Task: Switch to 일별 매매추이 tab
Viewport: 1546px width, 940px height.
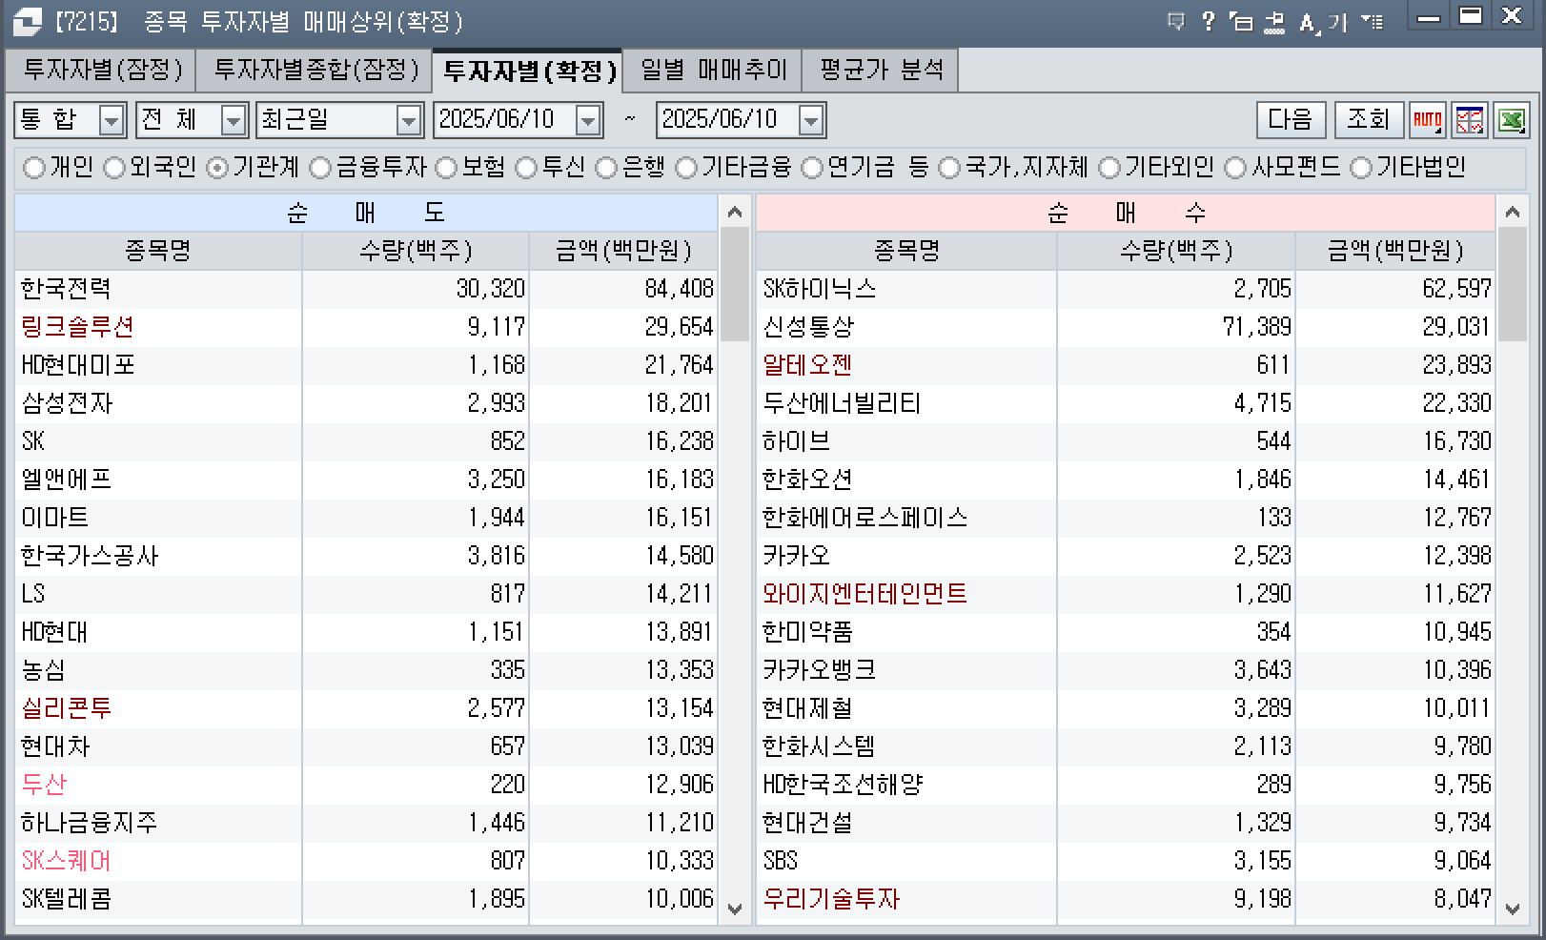Action: (713, 70)
